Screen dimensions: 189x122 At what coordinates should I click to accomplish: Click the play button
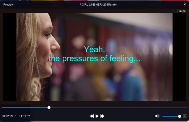97,116
